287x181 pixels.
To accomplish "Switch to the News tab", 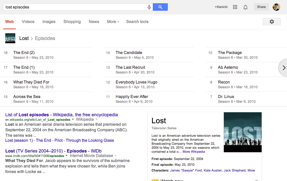I will coord(94,21).
